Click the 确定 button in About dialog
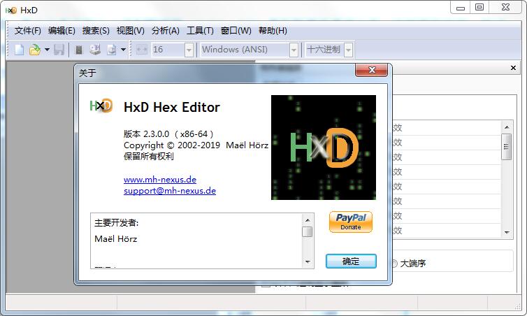The width and height of the screenshot is (527, 316). click(351, 261)
